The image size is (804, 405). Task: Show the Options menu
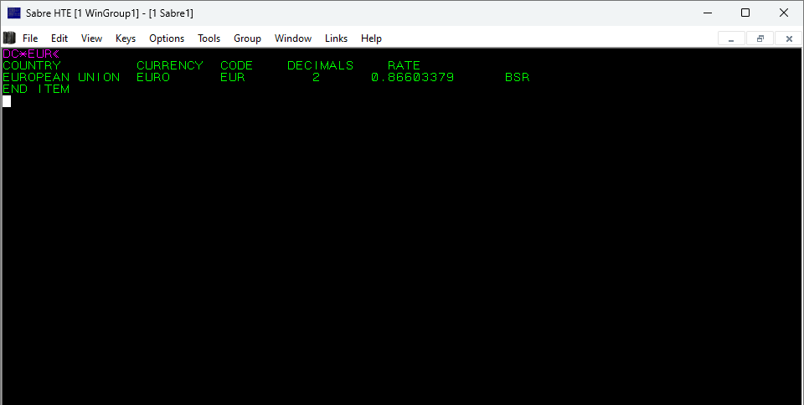click(x=167, y=38)
